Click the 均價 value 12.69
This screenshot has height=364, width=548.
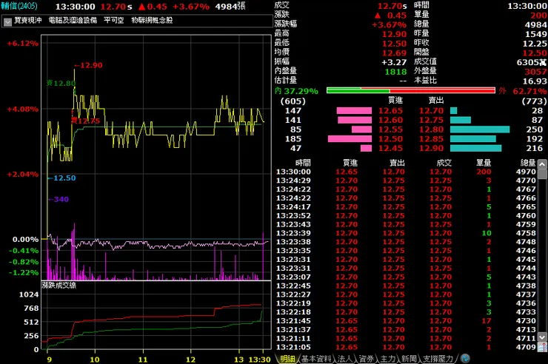click(x=394, y=53)
